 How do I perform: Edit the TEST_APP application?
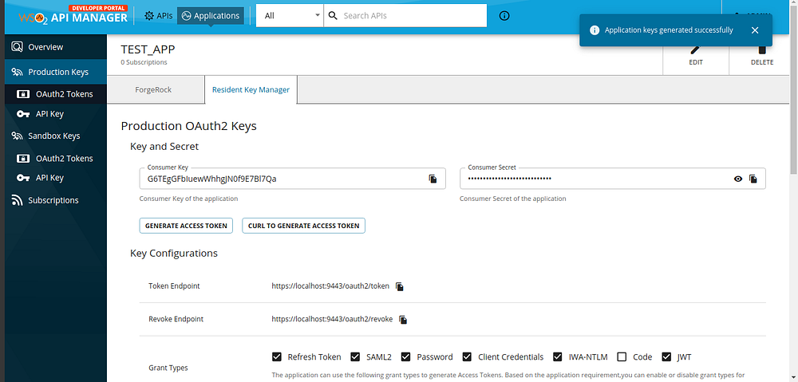[696, 56]
